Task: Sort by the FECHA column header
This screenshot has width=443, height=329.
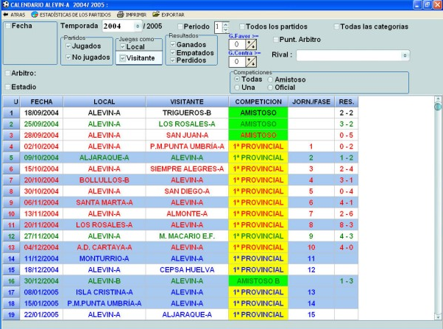Action: coord(41,102)
